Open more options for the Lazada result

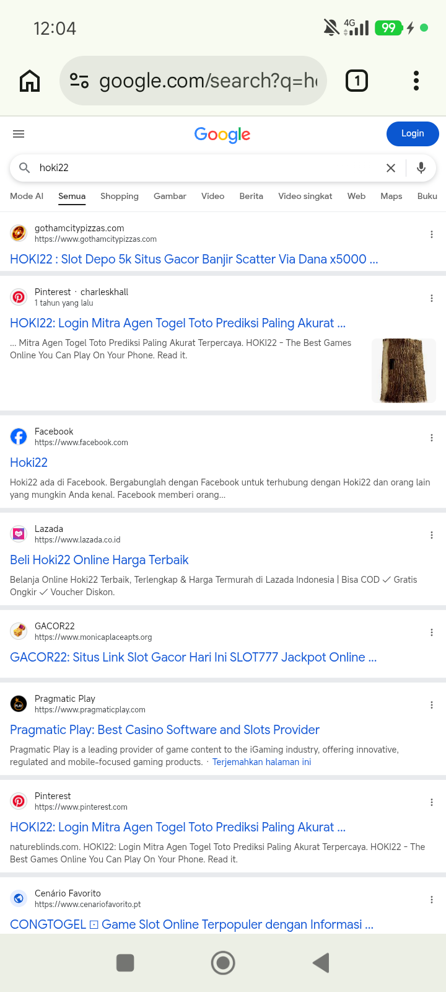[x=432, y=535]
